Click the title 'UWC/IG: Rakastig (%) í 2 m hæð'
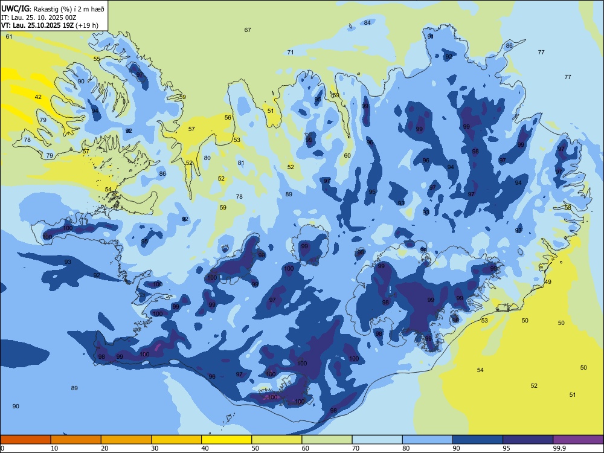604x453 pixels. (53, 8)
